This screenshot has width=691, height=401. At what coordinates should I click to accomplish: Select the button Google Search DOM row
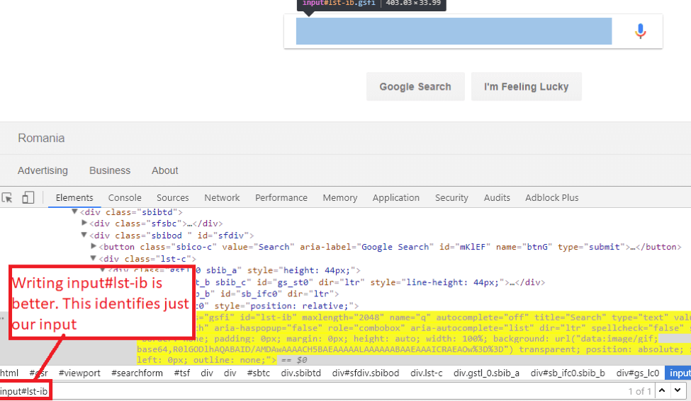[x=390, y=247]
